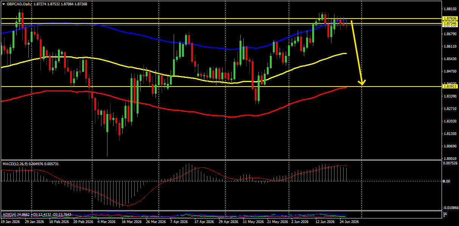Click the 1.80690 price scale value
Image resolution: width=459 pixels, height=226 pixels.
coord(450,146)
